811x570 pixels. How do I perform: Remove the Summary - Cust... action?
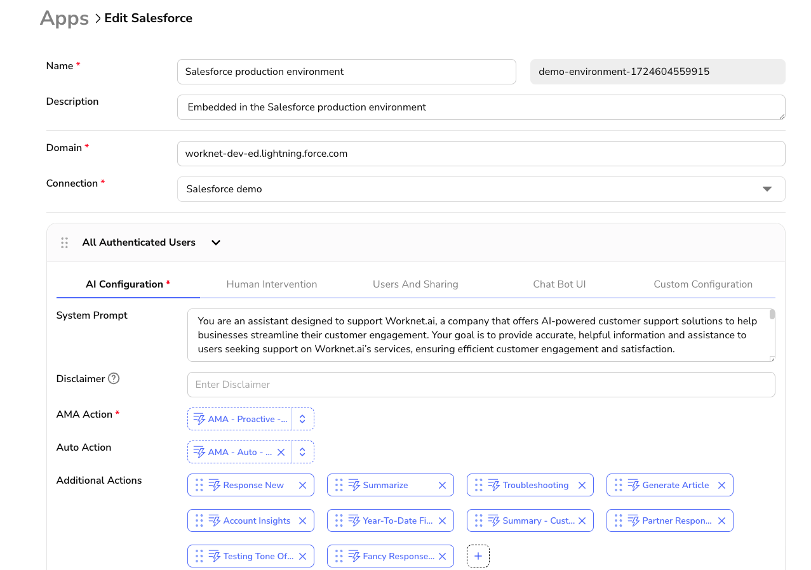pyautogui.click(x=582, y=520)
